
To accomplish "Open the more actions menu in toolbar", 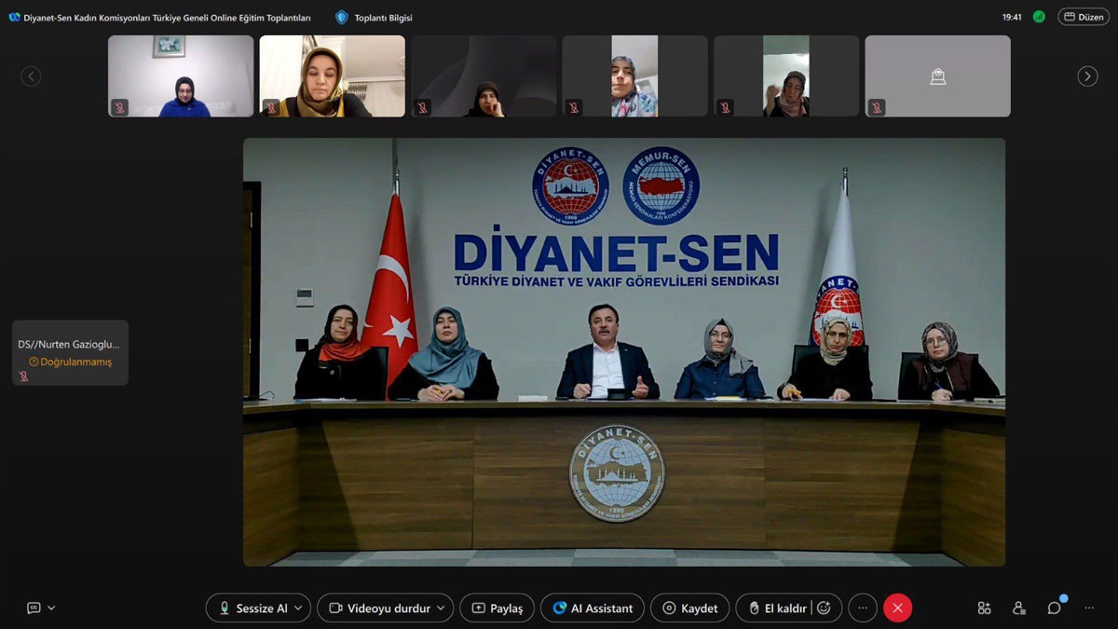I will coord(863,608).
